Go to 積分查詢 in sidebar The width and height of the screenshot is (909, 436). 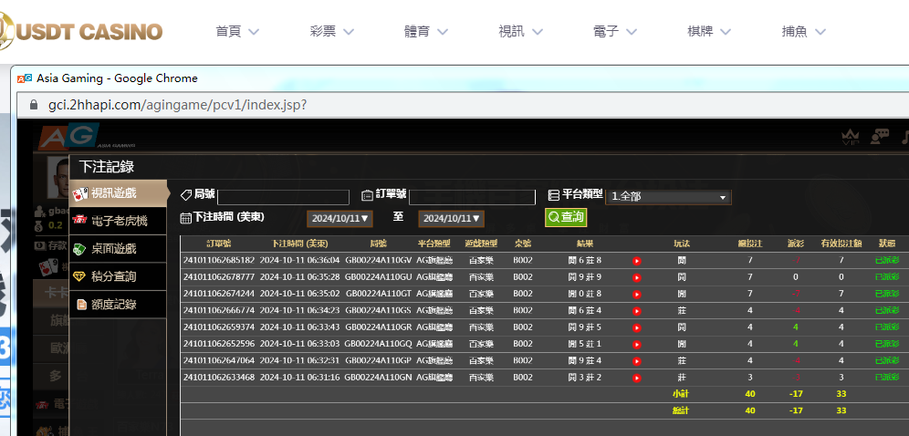pyautogui.click(x=119, y=276)
